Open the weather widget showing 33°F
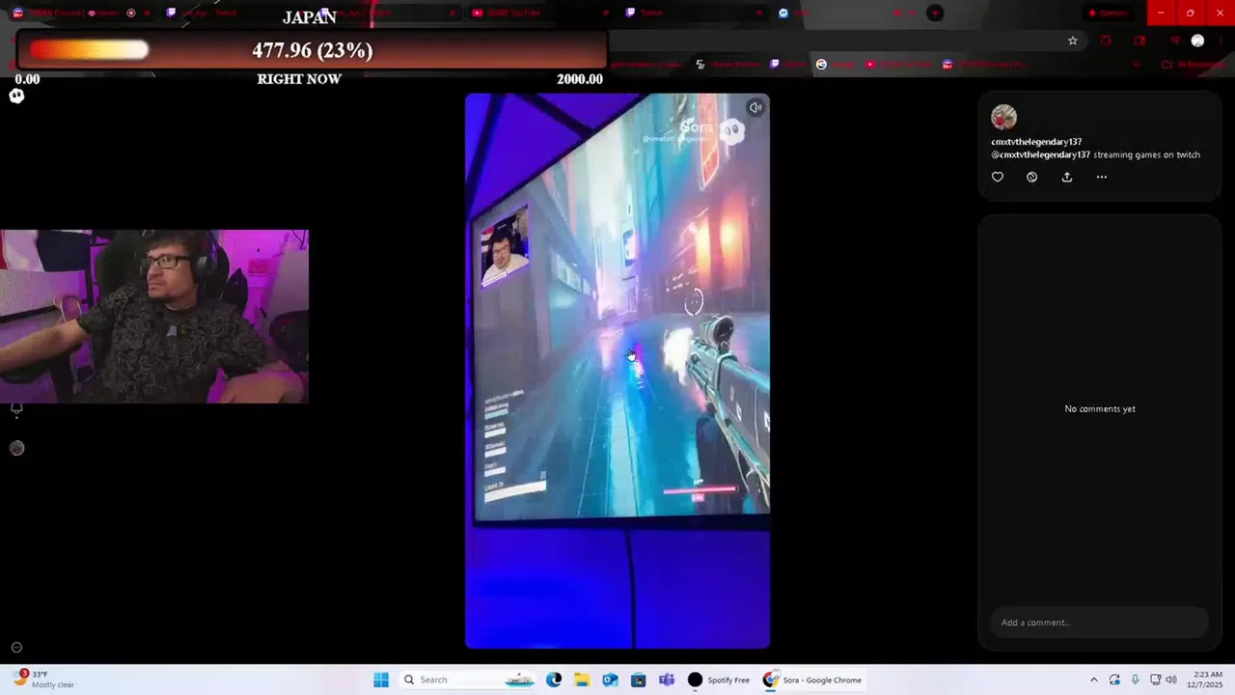Screen dimensions: 1235x695 point(44,680)
